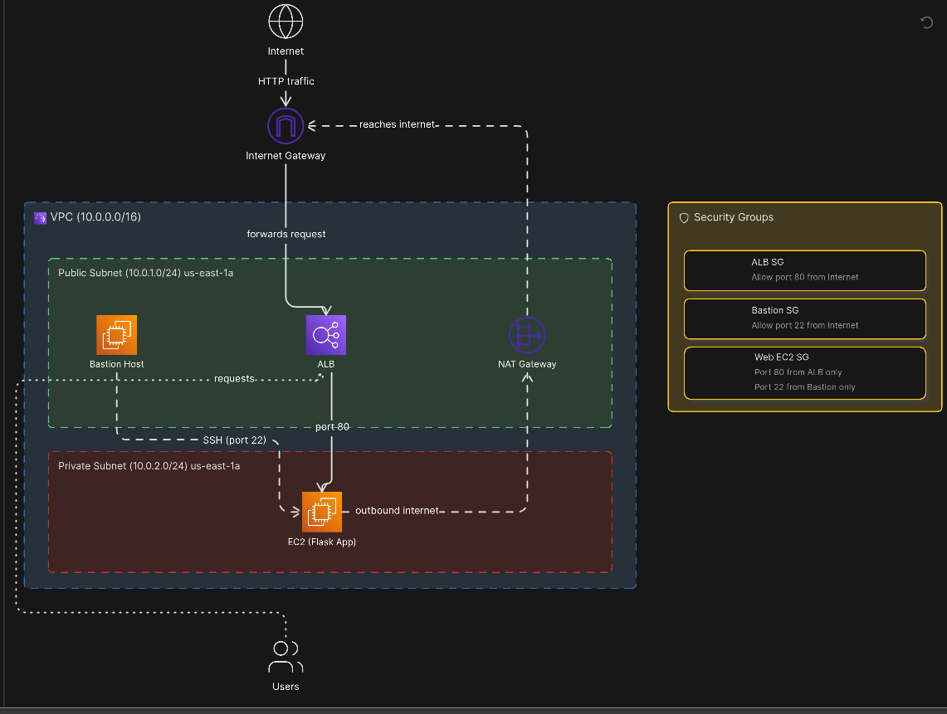This screenshot has height=714, width=947.
Task: Click the 'Internet Gateway' label text
Action: tap(286, 156)
